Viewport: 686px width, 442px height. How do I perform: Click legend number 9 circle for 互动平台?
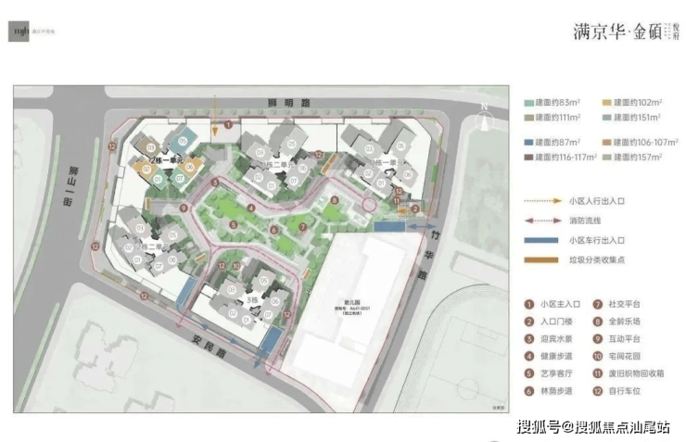[598, 339]
